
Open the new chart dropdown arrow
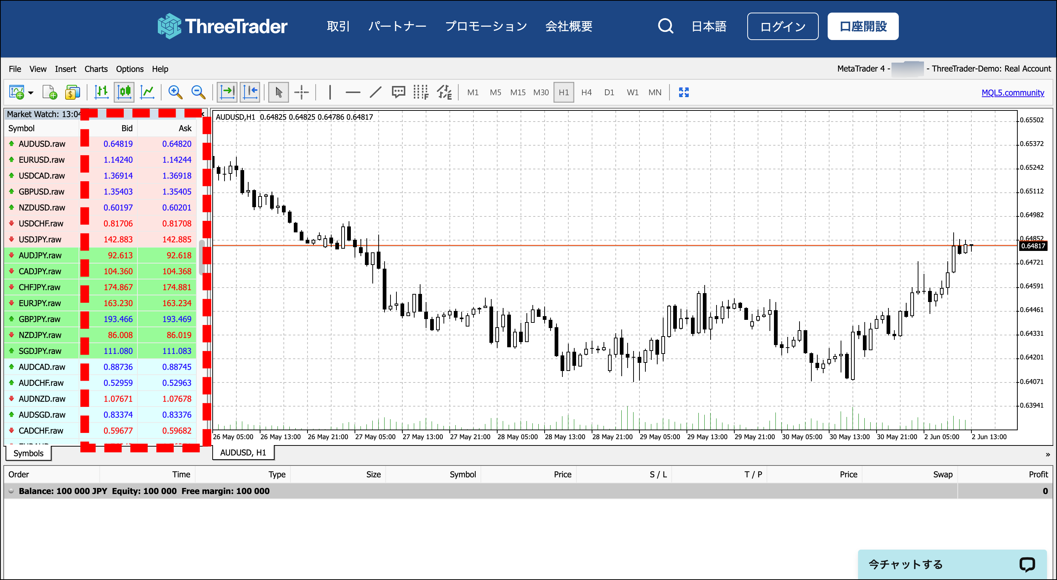pos(30,93)
